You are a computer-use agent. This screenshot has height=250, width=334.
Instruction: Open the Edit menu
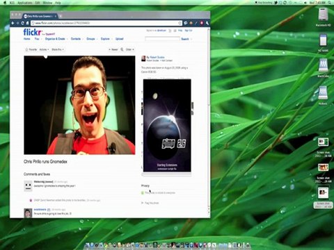pos(38,3)
